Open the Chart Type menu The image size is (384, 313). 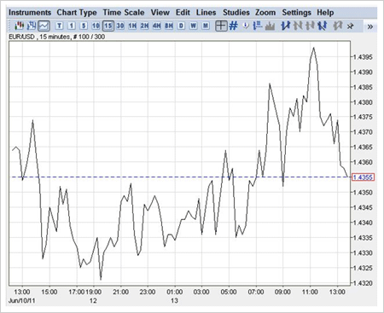(77, 13)
